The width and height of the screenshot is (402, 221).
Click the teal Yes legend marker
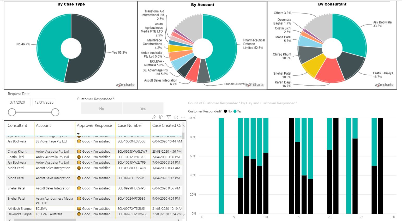coord(235,111)
